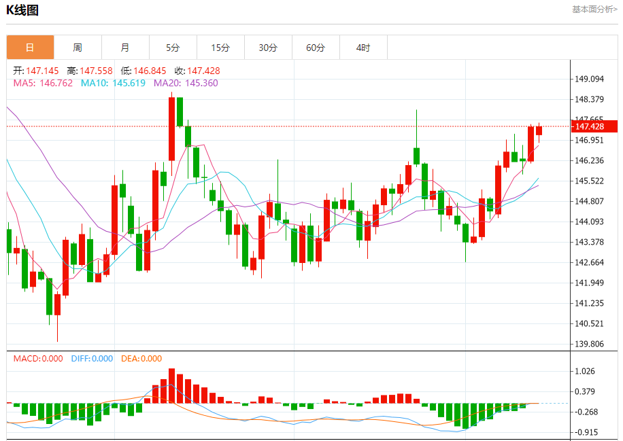Viewport: 623px width, 441px height.
Task: Click the MA5 indicator label
Action: tap(43, 83)
